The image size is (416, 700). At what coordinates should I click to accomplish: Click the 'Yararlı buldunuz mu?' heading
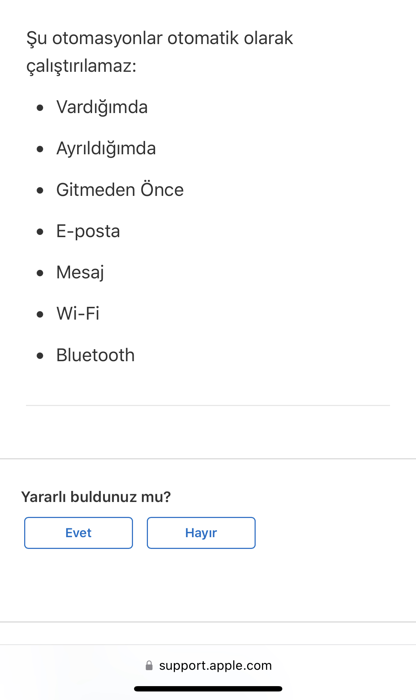[x=96, y=497]
